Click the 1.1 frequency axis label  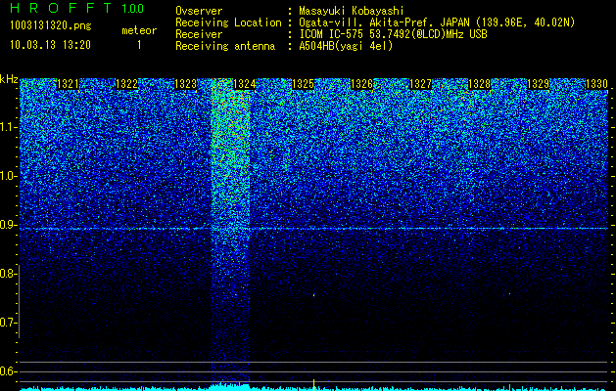click(9, 127)
